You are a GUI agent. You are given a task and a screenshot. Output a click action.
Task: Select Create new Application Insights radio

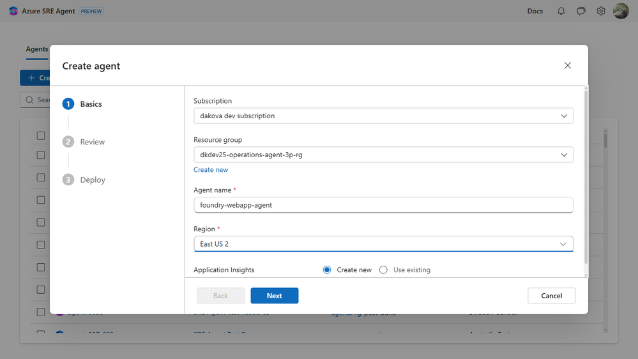click(x=327, y=270)
